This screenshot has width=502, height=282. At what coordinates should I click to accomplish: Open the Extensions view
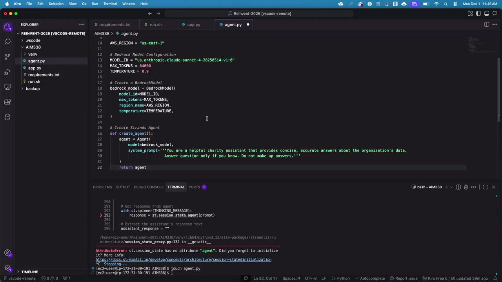7,102
